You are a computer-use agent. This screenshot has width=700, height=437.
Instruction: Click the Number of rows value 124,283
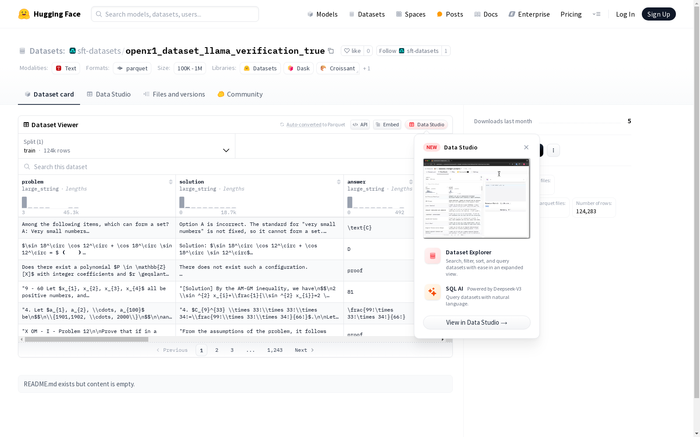pyautogui.click(x=586, y=212)
